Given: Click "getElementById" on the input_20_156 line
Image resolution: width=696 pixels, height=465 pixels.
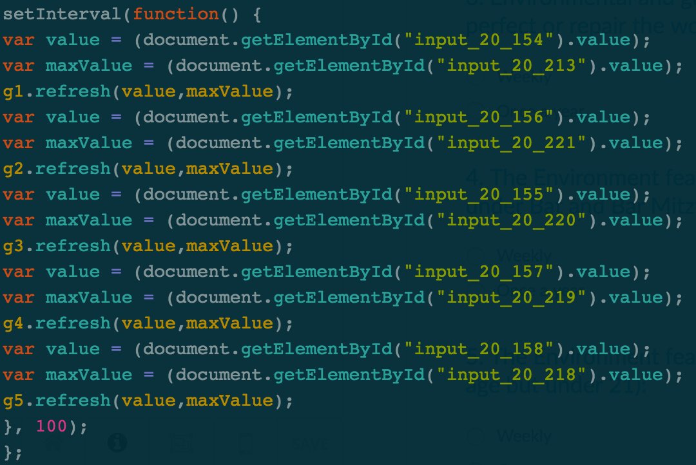Looking at the screenshot, I should tap(316, 117).
